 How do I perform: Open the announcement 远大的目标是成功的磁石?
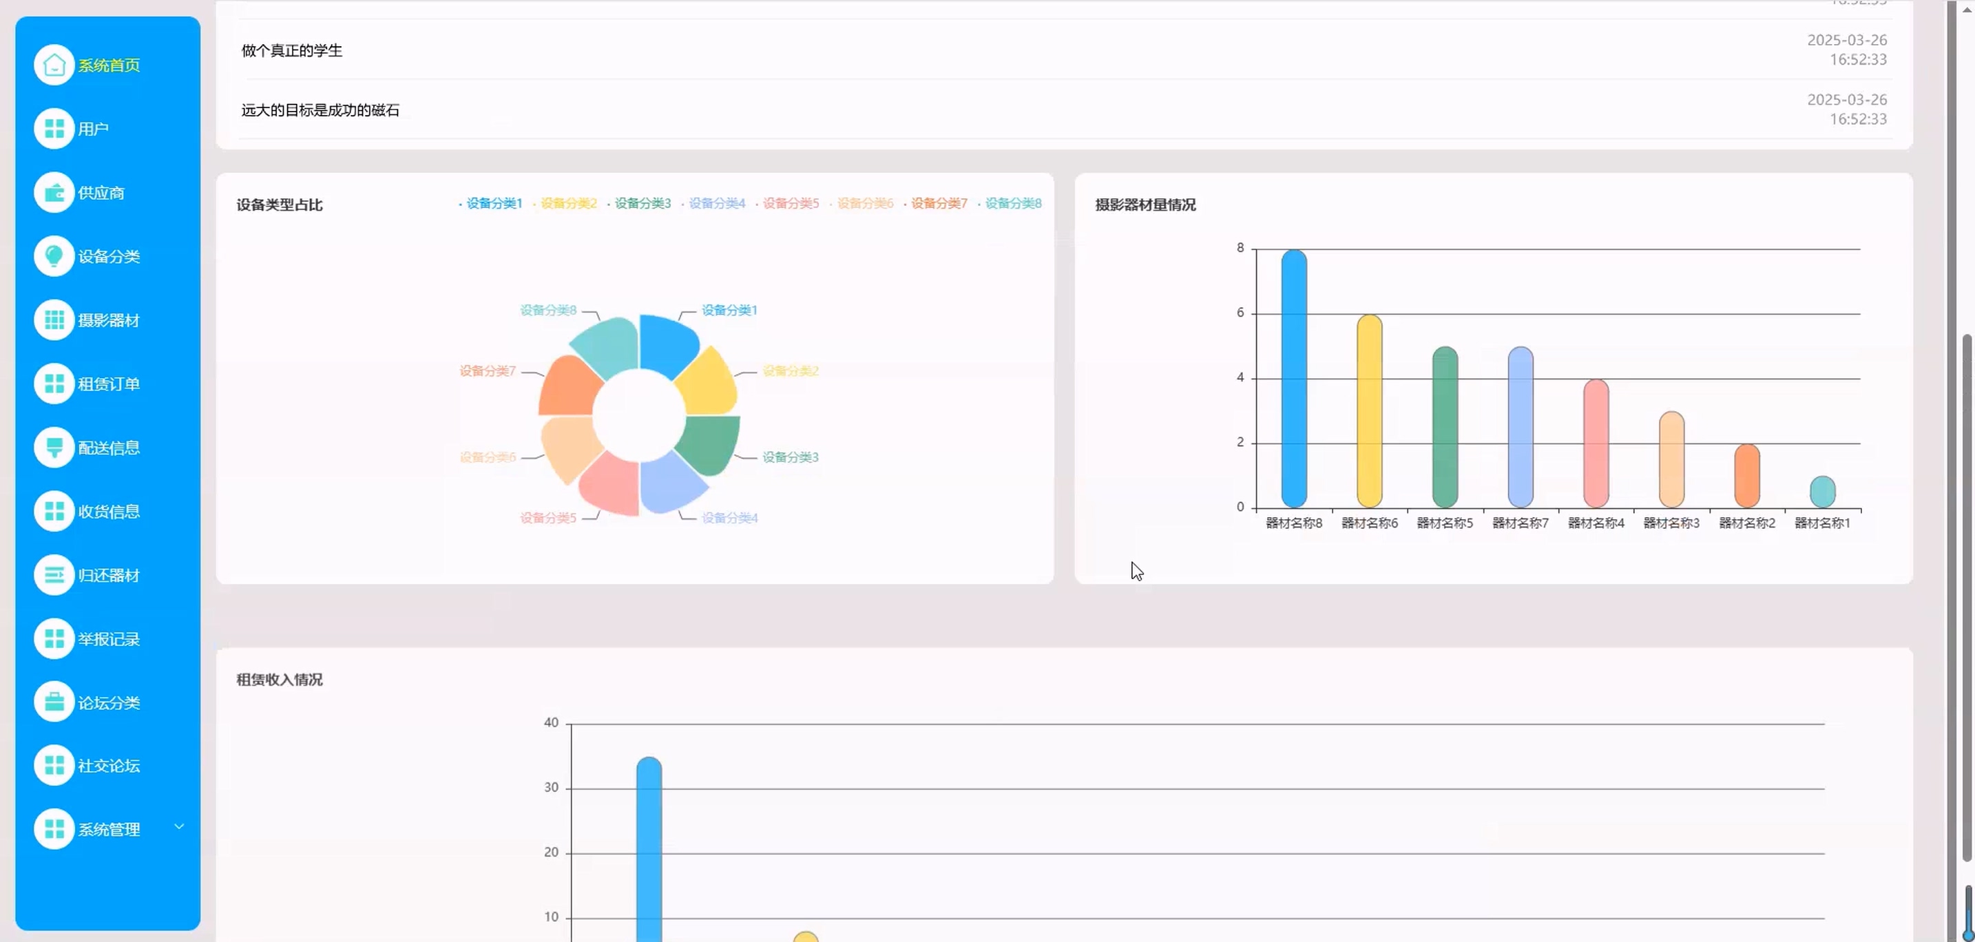[x=320, y=110]
